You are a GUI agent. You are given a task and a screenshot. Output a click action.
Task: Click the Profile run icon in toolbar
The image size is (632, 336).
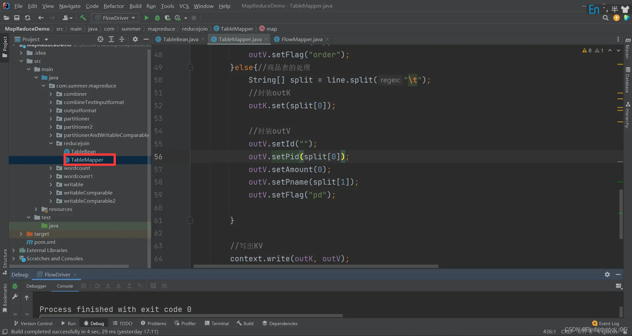178,18
